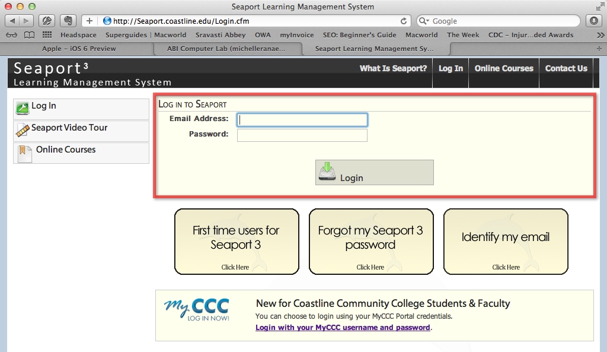This screenshot has height=352, width=607.
Task: Click the Seaport³ site title
Action: (51, 68)
